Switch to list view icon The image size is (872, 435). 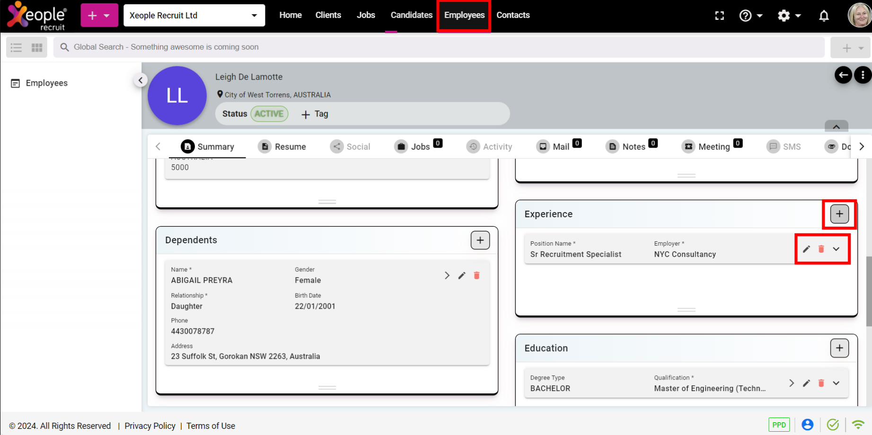[16, 47]
